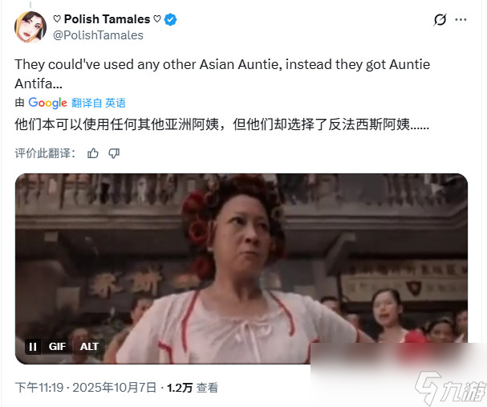Rate the translation with thumbs up

tap(93, 153)
